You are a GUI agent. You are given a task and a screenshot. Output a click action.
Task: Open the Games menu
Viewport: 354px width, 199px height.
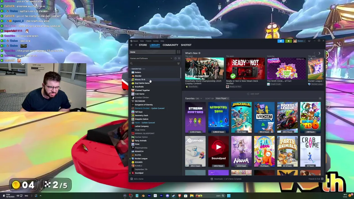tap(156, 41)
